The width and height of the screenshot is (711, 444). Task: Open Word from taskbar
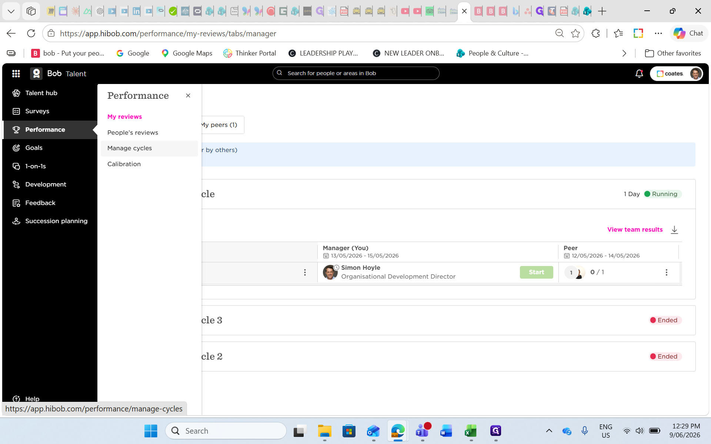pyautogui.click(x=446, y=431)
